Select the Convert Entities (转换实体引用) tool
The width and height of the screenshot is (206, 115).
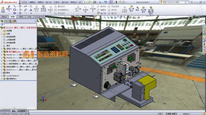43,10
